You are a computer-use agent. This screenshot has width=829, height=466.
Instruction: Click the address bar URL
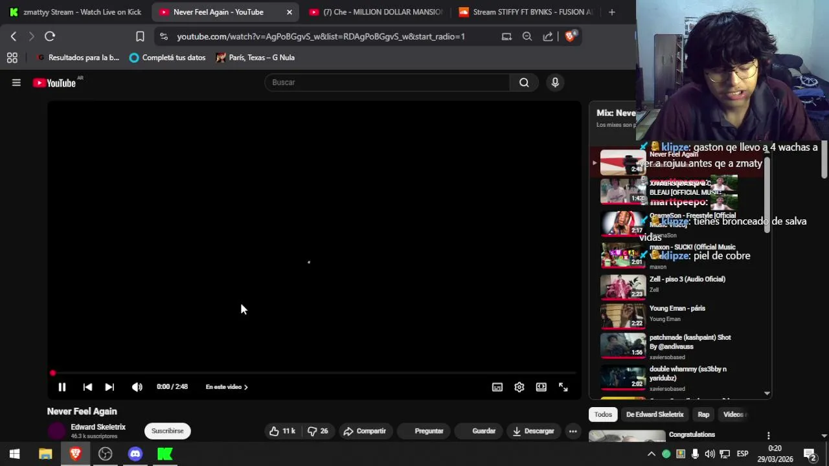coord(321,37)
